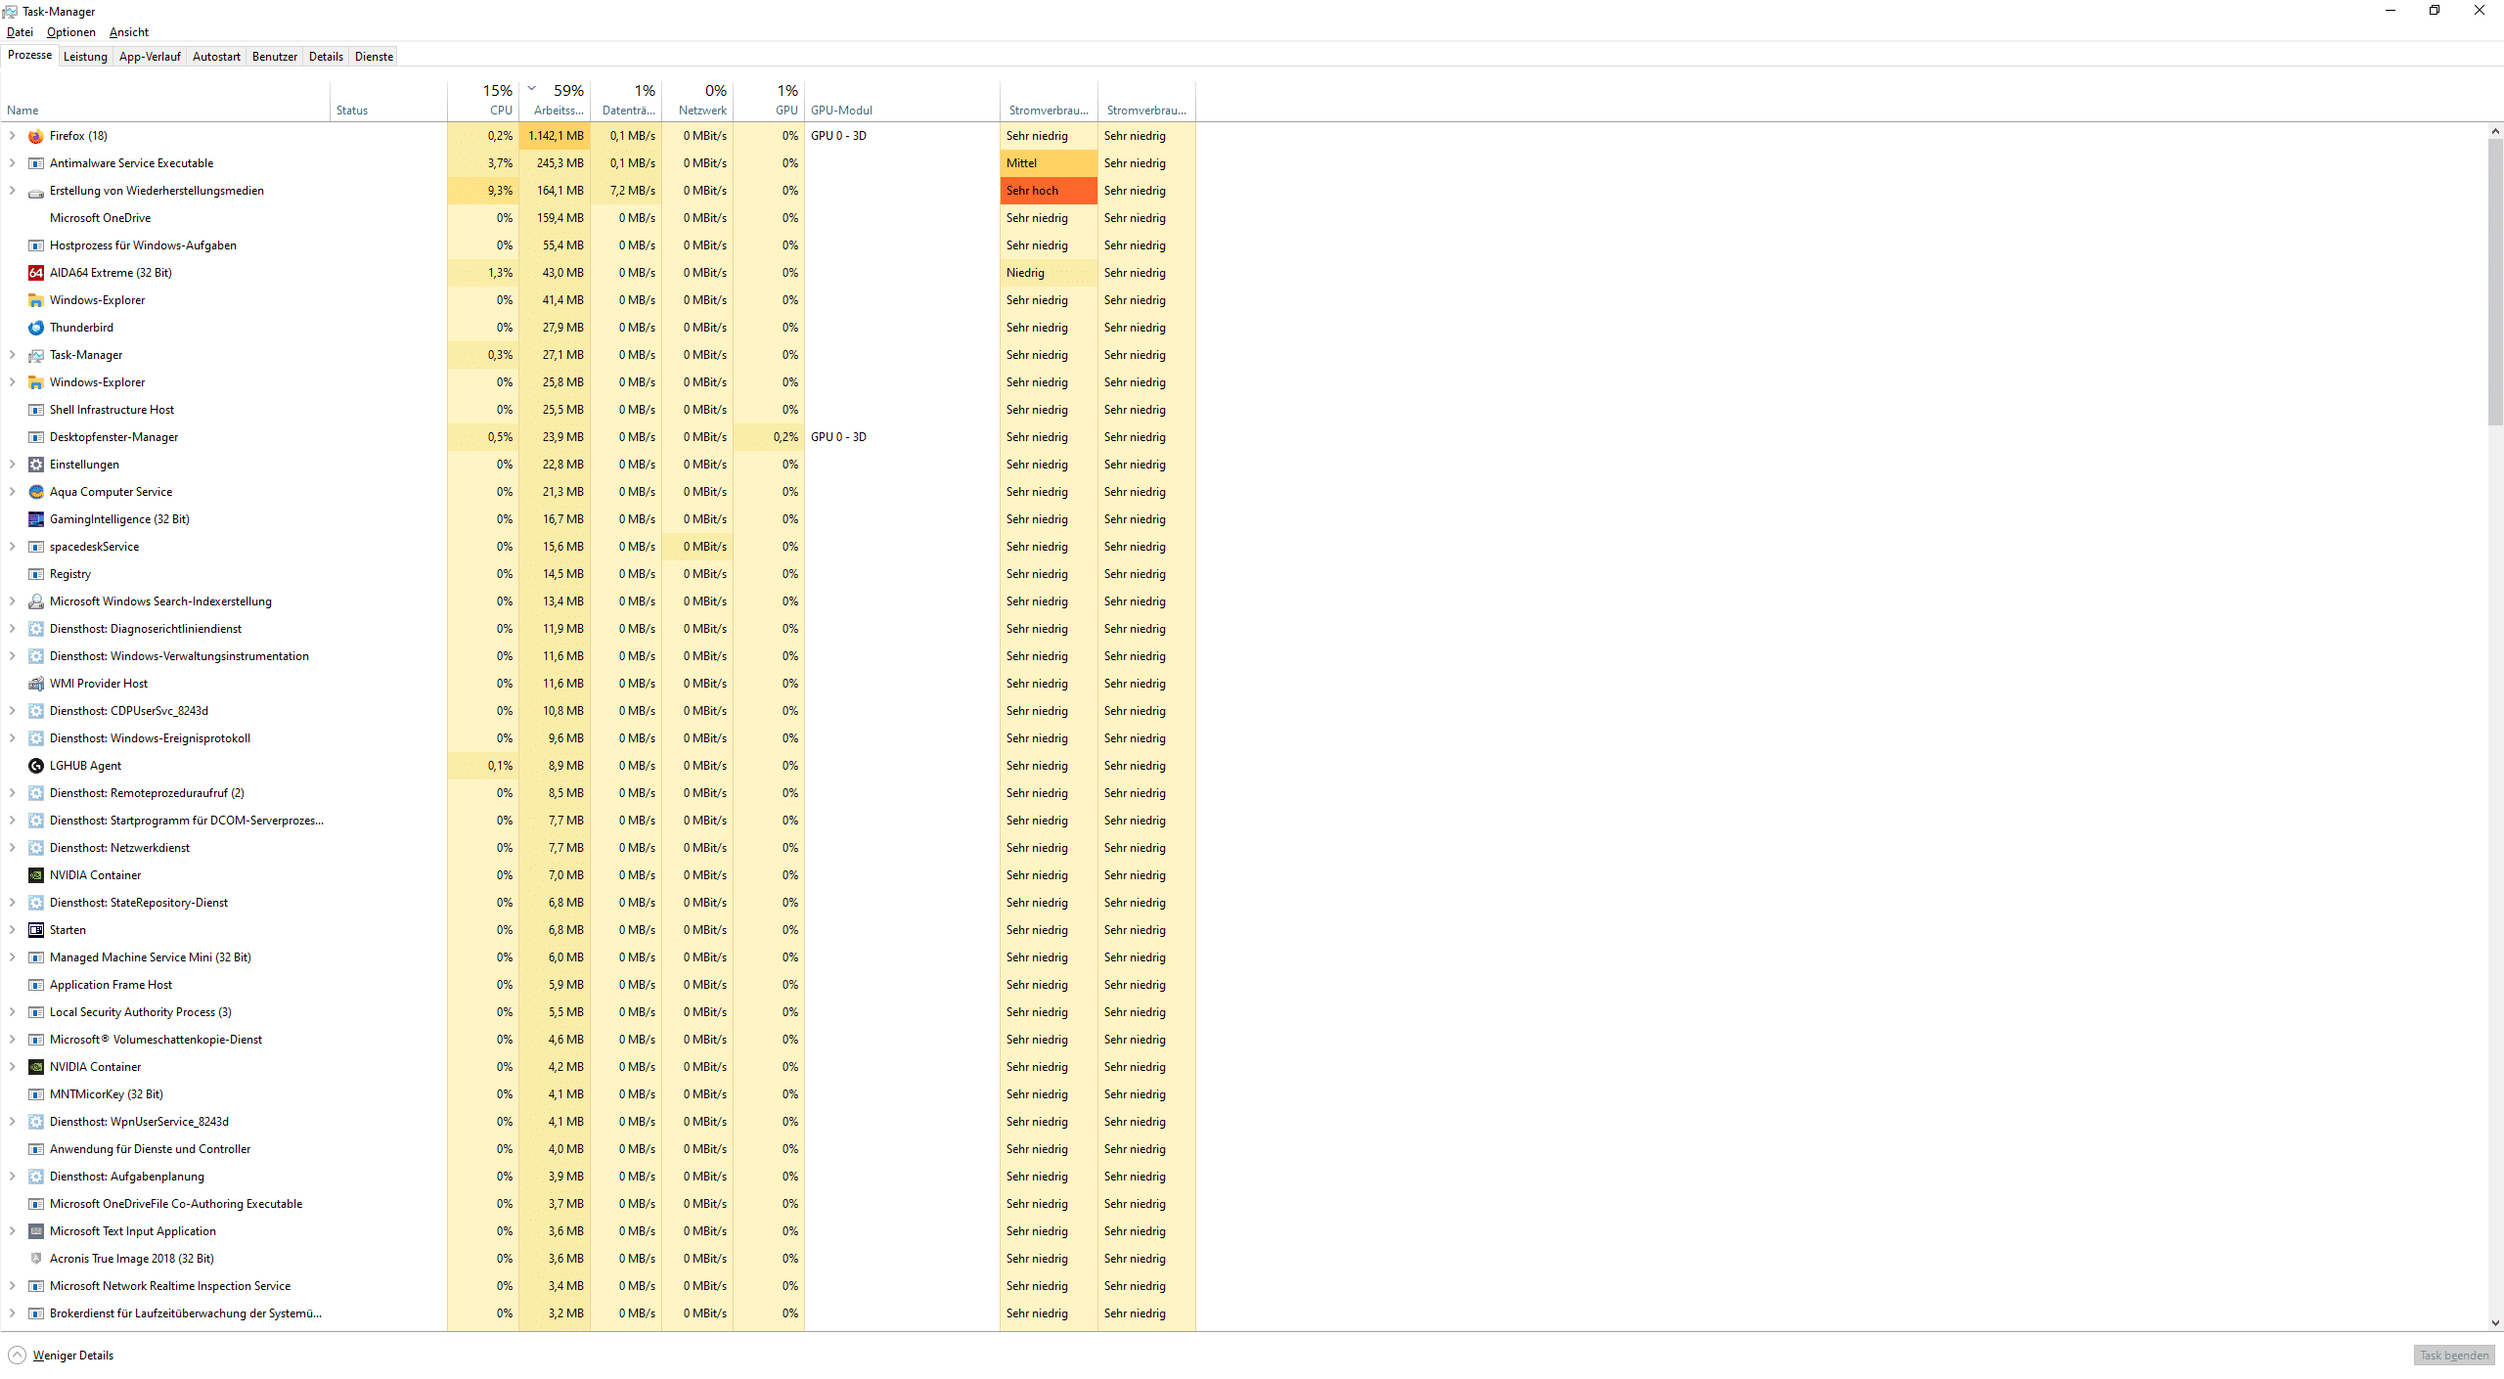Expand the Task-Manager process entry
The height and width of the screenshot is (1379, 2504).
(x=12, y=355)
